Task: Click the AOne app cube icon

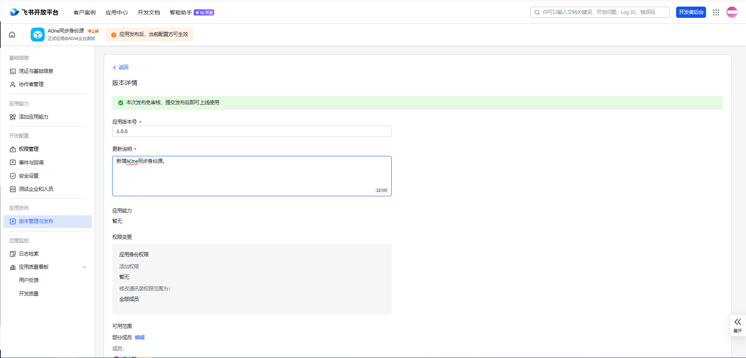Action: (x=38, y=35)
